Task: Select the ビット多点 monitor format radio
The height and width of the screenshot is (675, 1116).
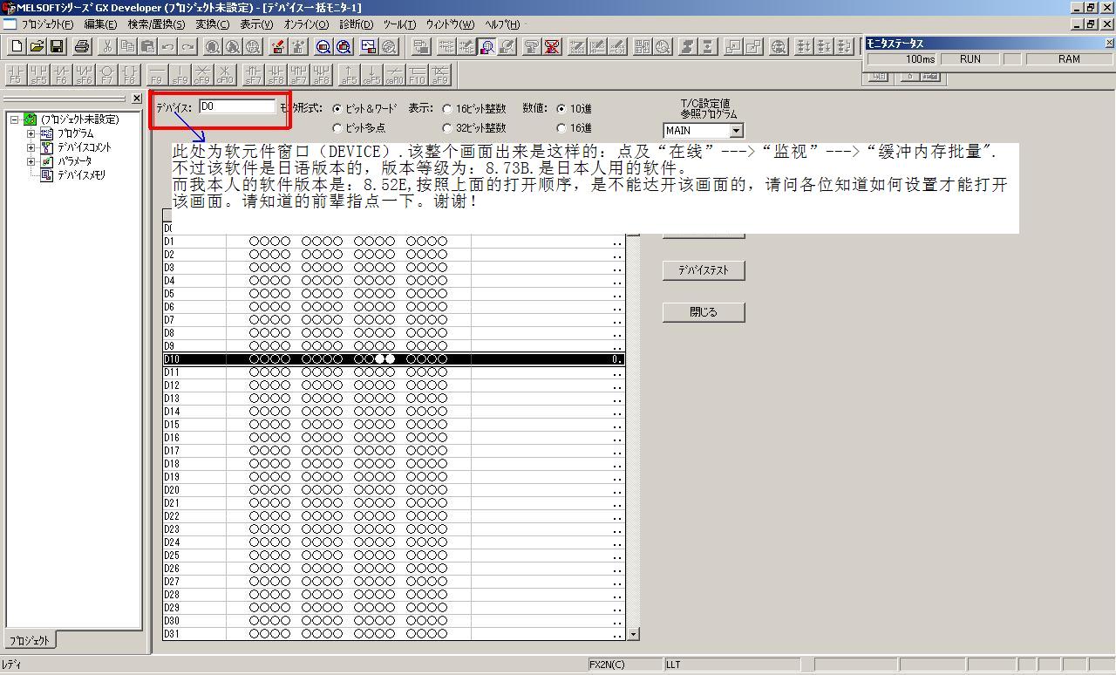Action: coord(337,128)
